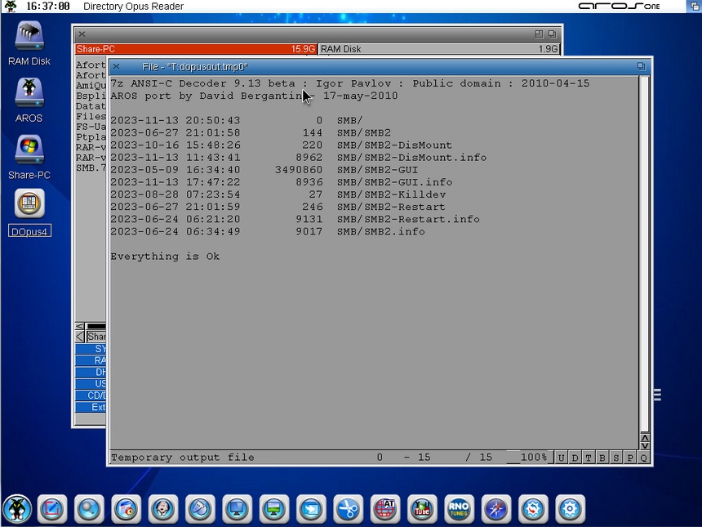The image size is (702, 527).
Task: Open the RNO Tunes dock icon
Action: (459, 509)
